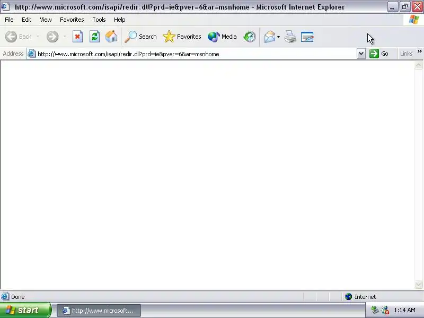The height and width of the screenshot is (318, 424).
Task: Click the Forward arrow button
Action: coord(52,37)
